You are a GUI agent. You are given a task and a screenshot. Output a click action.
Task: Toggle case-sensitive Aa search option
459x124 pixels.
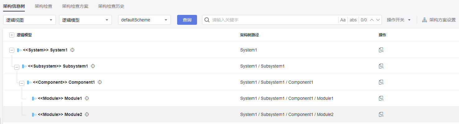(343, 20)
